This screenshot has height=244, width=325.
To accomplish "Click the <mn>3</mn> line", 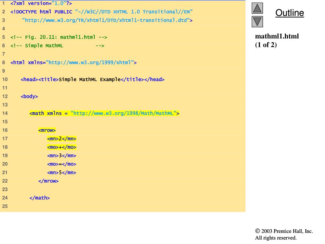I will click(62, 156).
